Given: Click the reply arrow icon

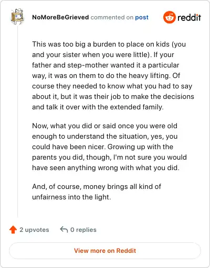Looking at the screenshot, I should tap(64, 229).
